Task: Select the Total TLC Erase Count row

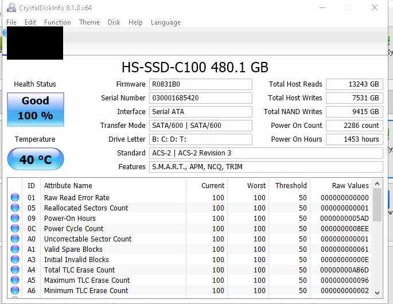Action: (x=190, y=270)
